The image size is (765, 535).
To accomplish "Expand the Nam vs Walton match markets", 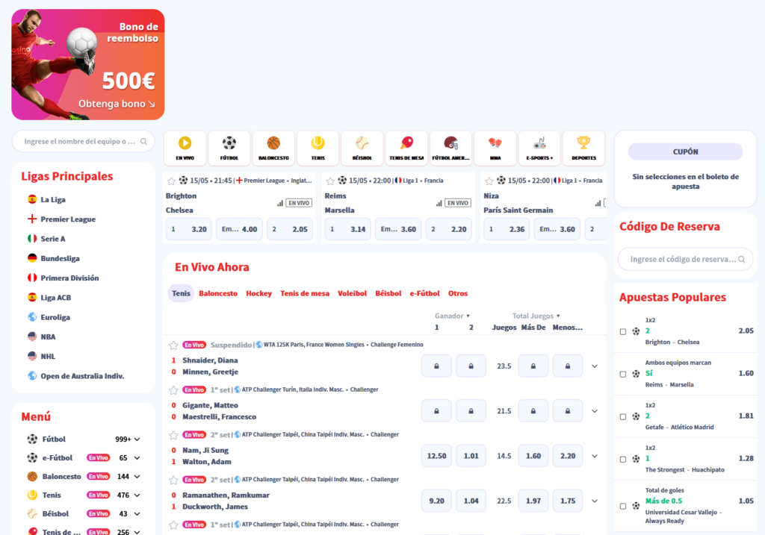I will pyautogui.click(x=595, y=456).
